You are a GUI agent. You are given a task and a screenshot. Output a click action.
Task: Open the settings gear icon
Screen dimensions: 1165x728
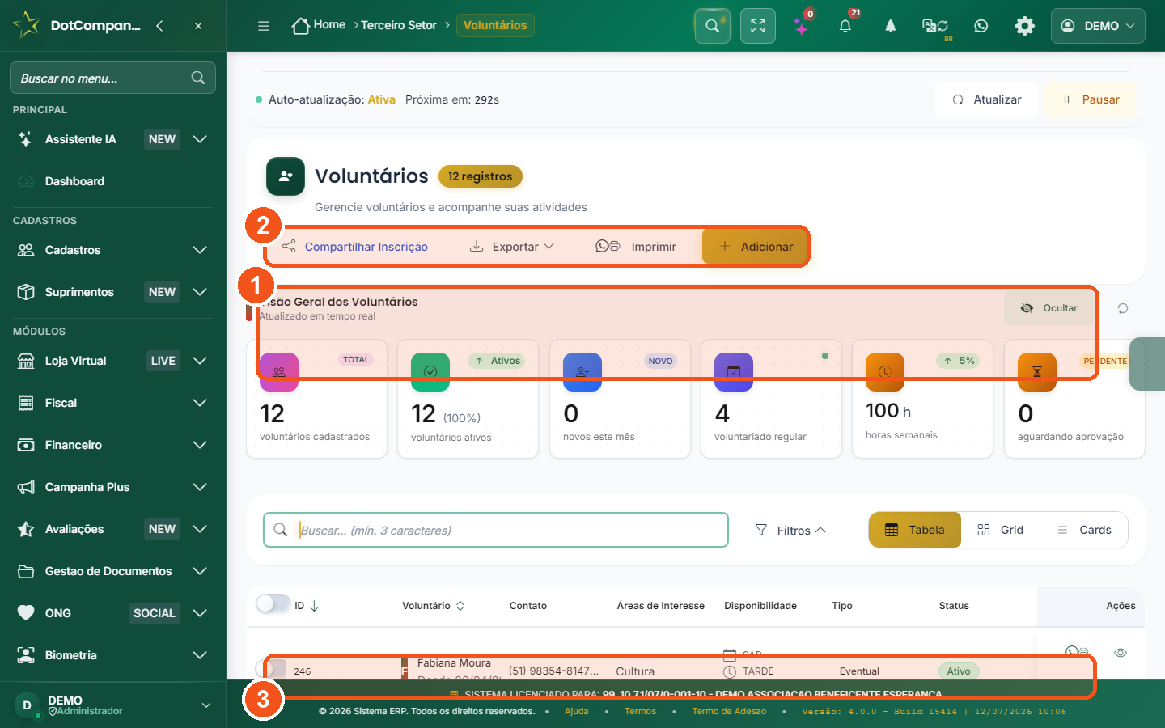point(1025,26)
